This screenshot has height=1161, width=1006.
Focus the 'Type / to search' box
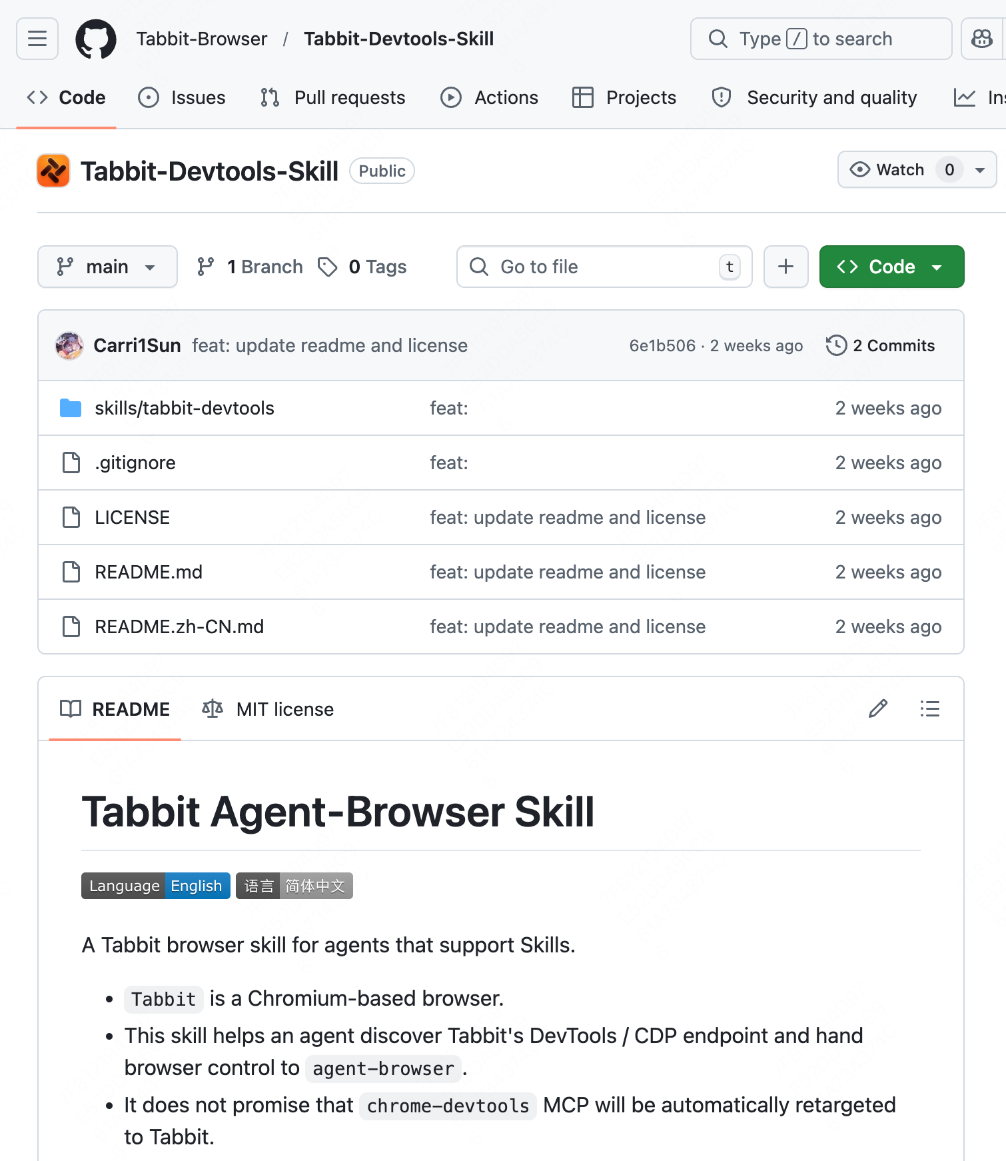[821, 39]
